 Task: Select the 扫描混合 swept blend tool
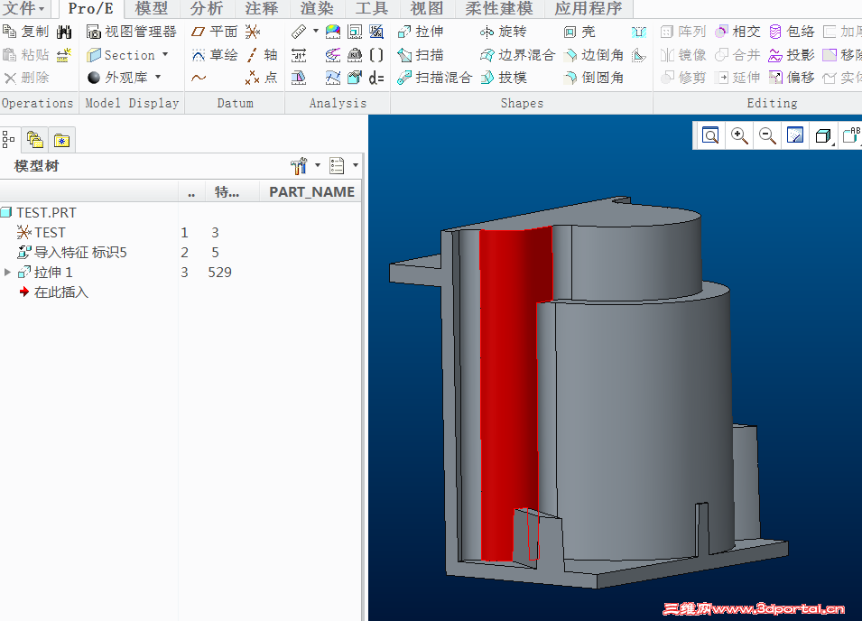coord(435,78)
